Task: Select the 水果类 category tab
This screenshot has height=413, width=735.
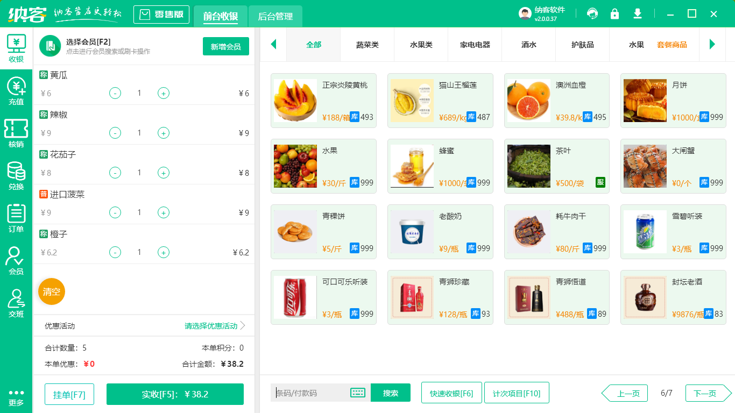Action: tap(421, 45)
